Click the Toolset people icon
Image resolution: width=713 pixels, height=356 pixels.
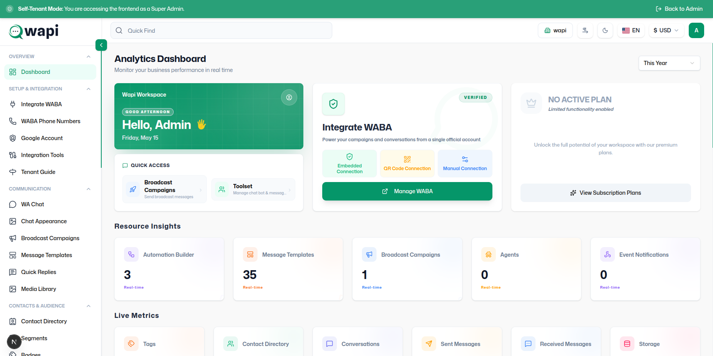tap(222, 189)
